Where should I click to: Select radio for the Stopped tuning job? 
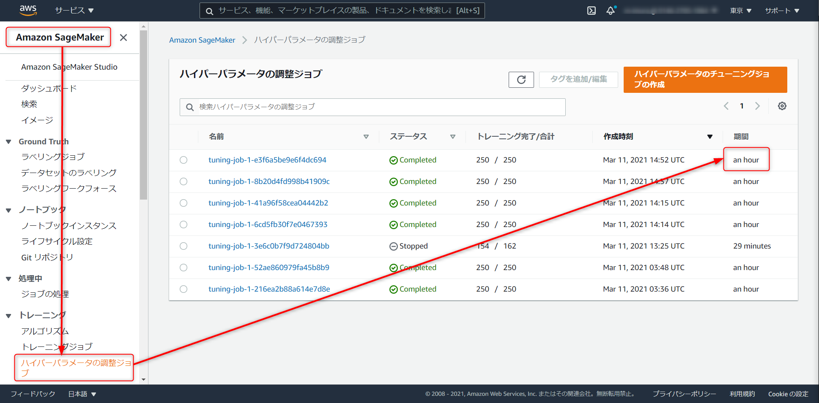click(x=184, y=246)
